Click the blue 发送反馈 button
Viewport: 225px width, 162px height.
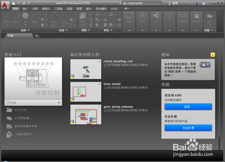tap(188, 128)
